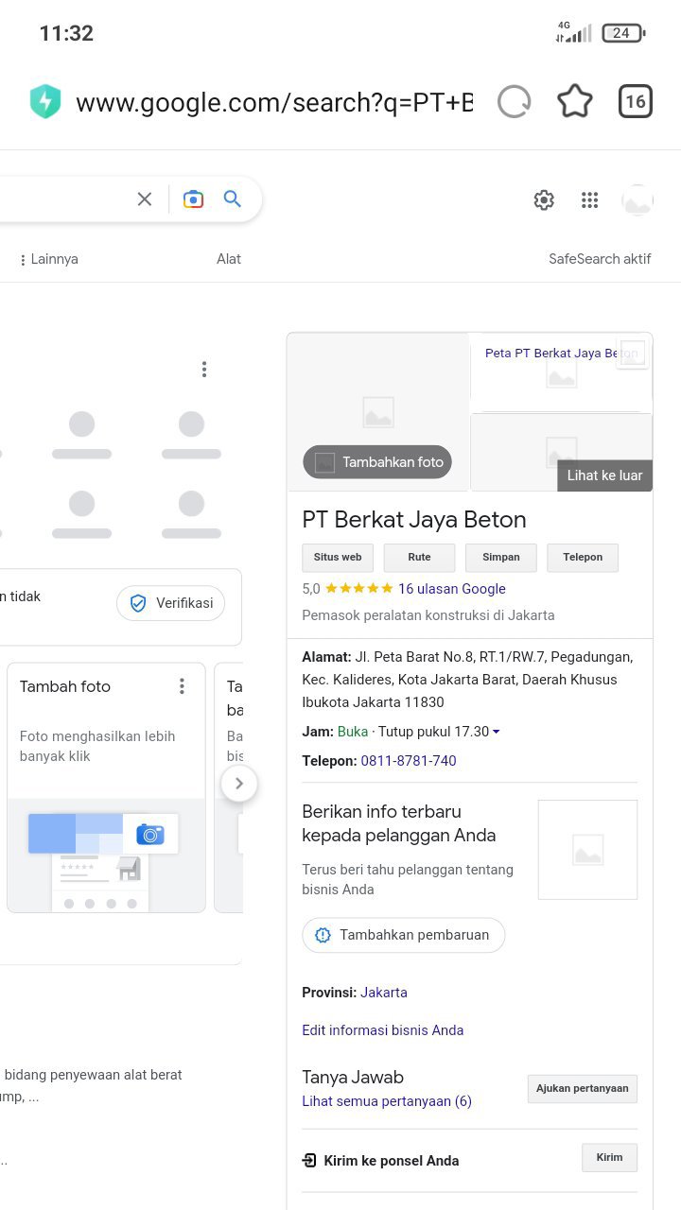This screenshot has width=681, height=1210.
Task: Open Google Lens camera search icon
Action: [x=193, y=199]
